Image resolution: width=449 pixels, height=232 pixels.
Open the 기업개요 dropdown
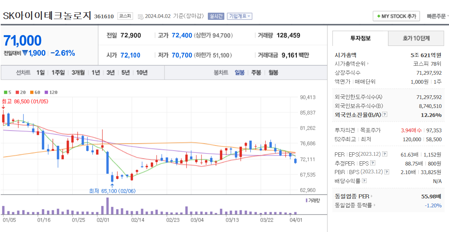tap(240, 16)
